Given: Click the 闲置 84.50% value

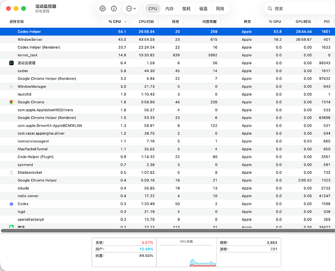Looking at the screenshot, I should [146, 256].
